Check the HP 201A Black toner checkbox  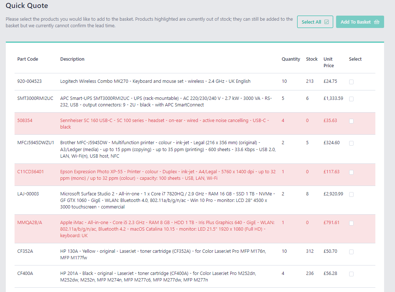click(x=351, y=274)
